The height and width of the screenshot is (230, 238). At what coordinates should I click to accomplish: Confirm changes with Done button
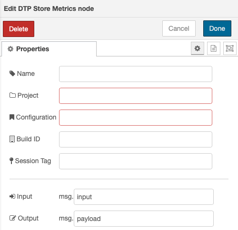coord(217,28)
